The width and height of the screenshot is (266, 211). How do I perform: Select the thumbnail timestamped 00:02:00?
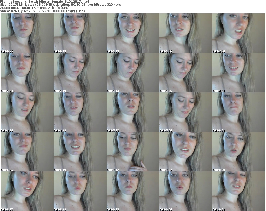[x=239, y=33]
